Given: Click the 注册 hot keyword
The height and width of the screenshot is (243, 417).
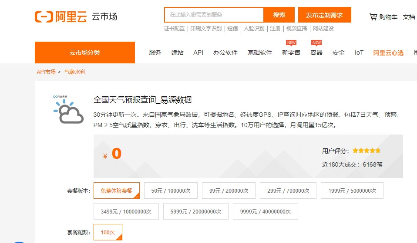Looking at the screenshot, I should [275, 28].
